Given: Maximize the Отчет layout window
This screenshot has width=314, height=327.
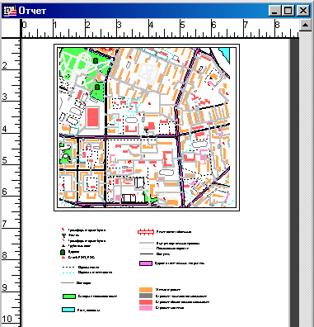Looking at the screenshot, I should (288, 11).
